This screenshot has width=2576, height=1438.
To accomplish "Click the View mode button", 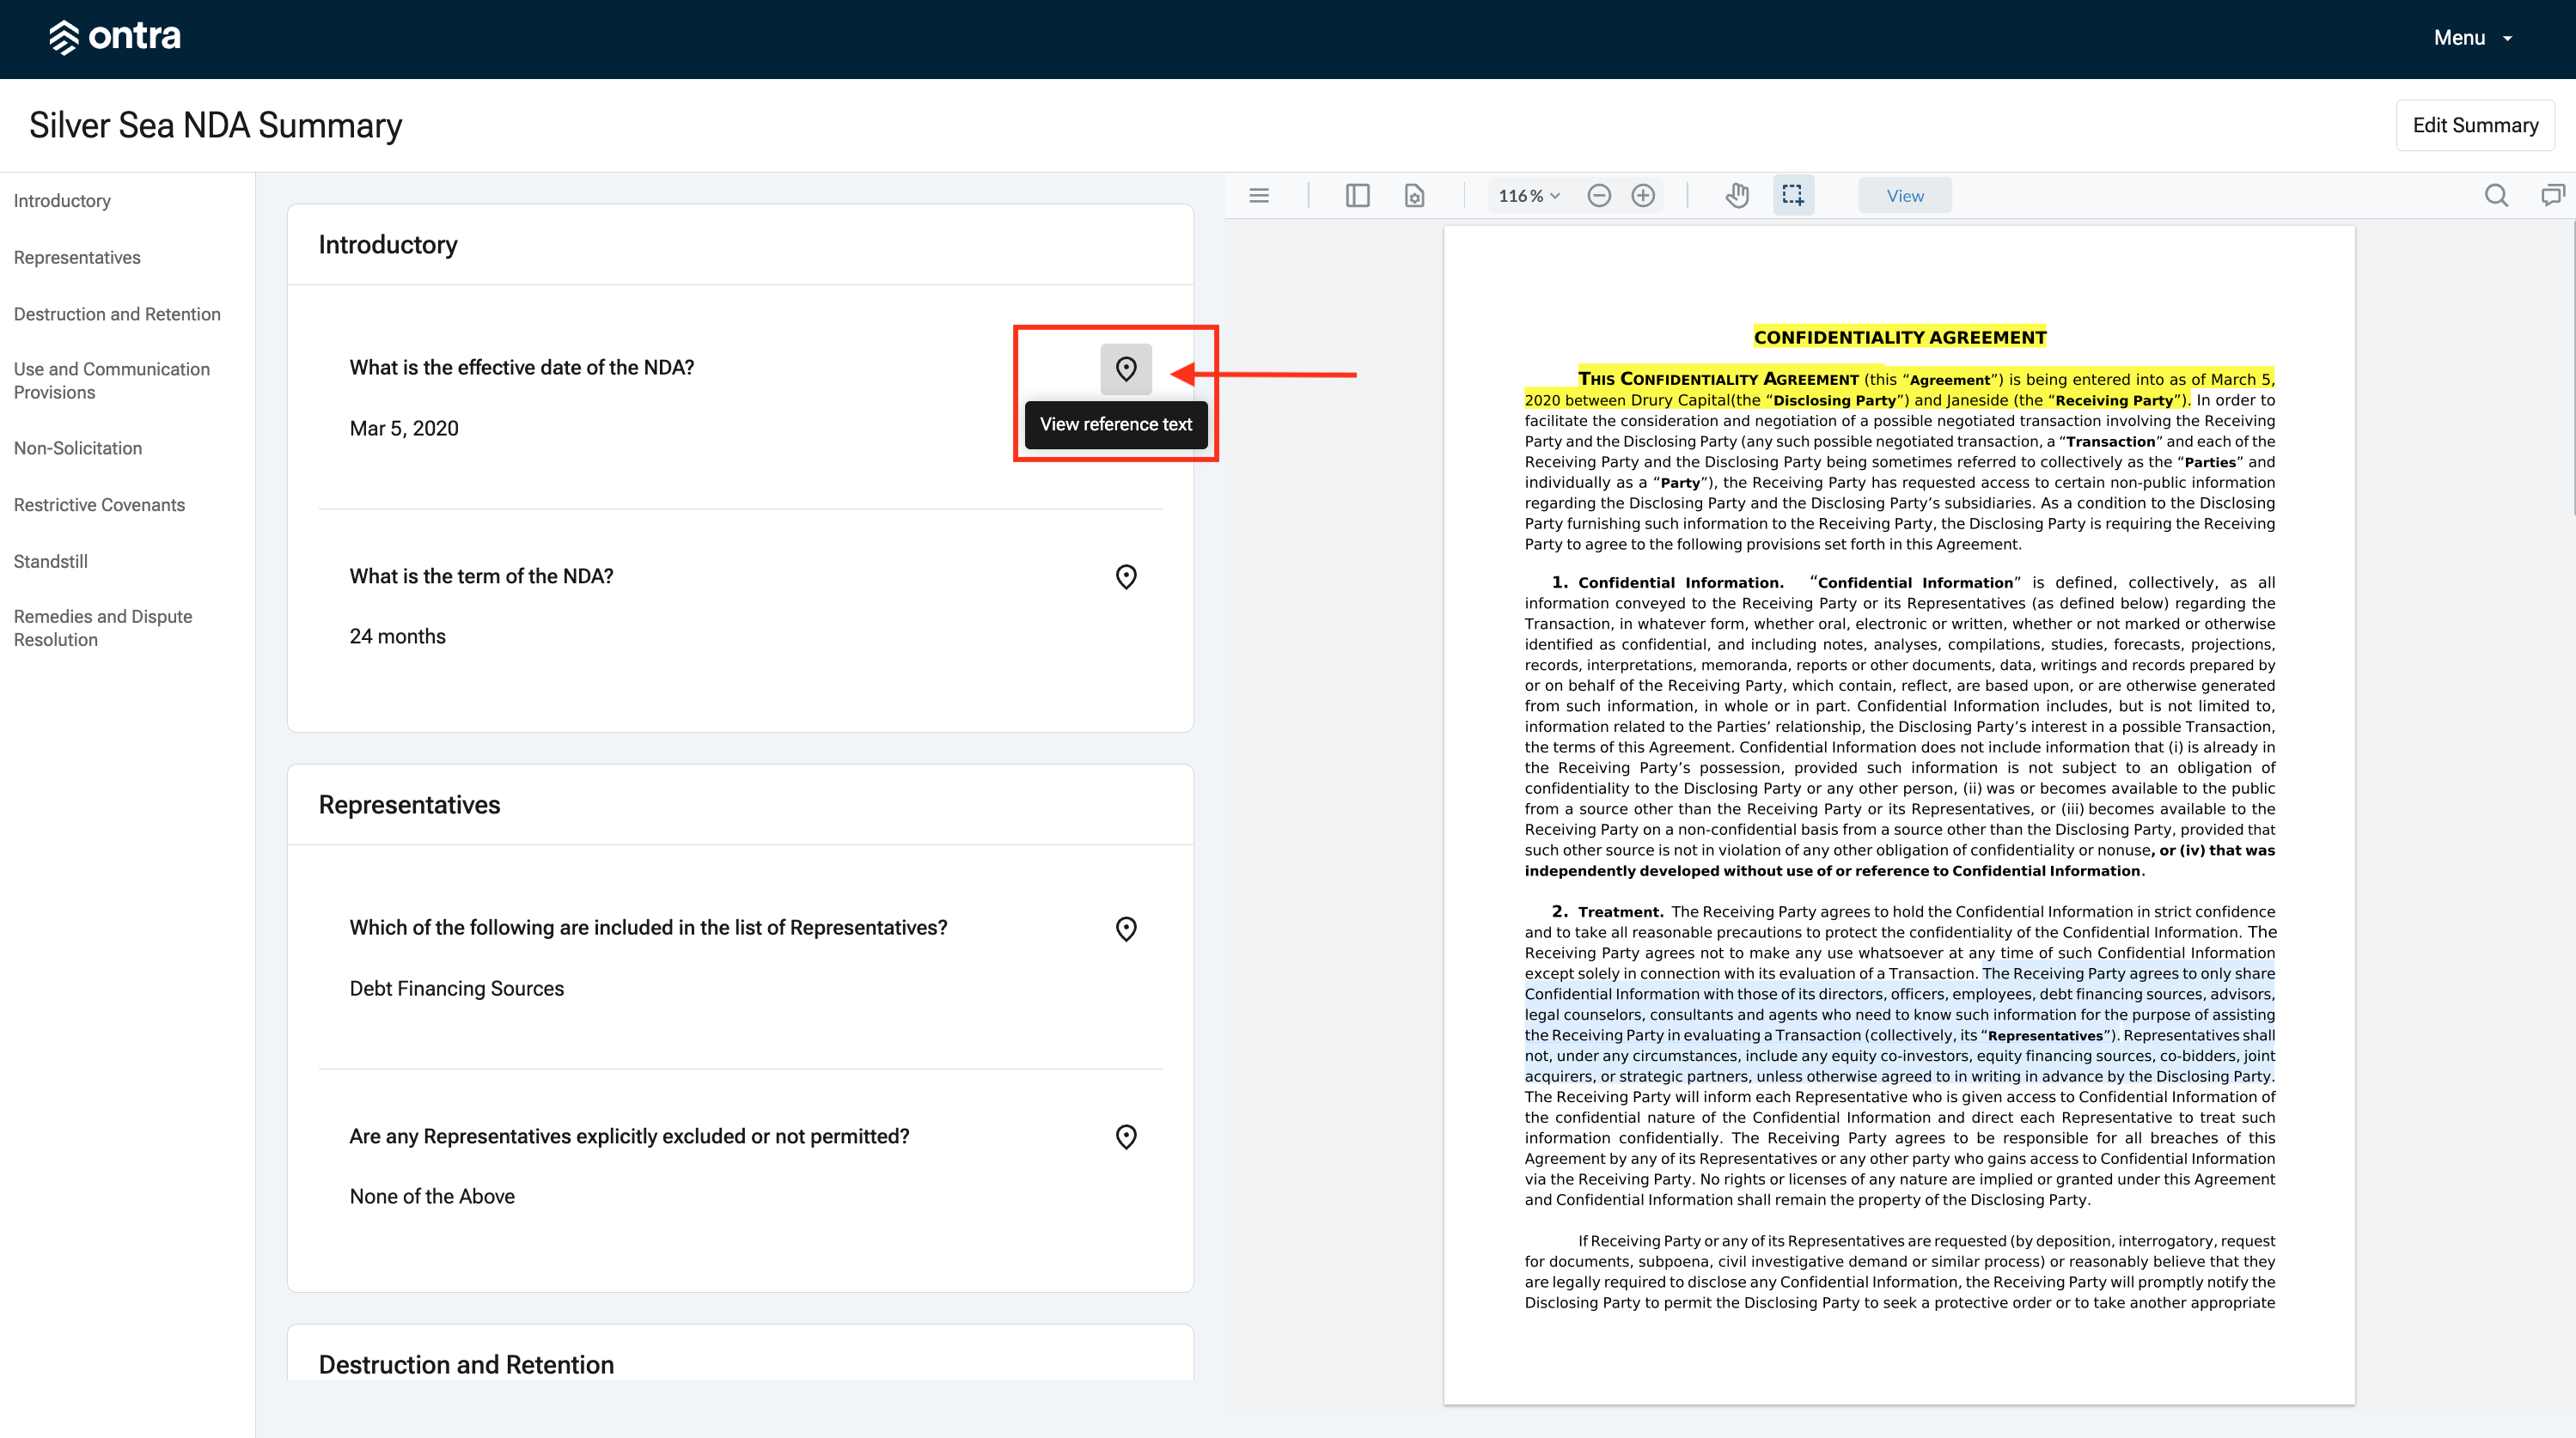I will tap(1905, 196).
